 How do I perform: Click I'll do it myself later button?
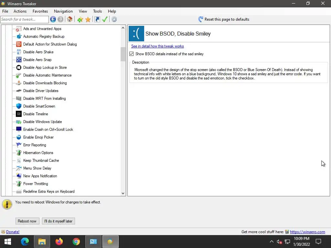59,221
